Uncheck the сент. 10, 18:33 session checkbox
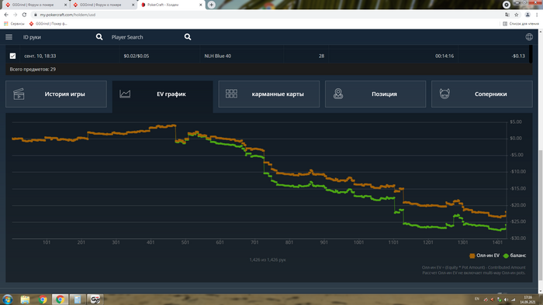This screenshot has height=305, width=543. pos(13,56)
